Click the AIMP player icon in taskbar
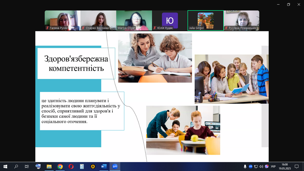 point(93,167)
